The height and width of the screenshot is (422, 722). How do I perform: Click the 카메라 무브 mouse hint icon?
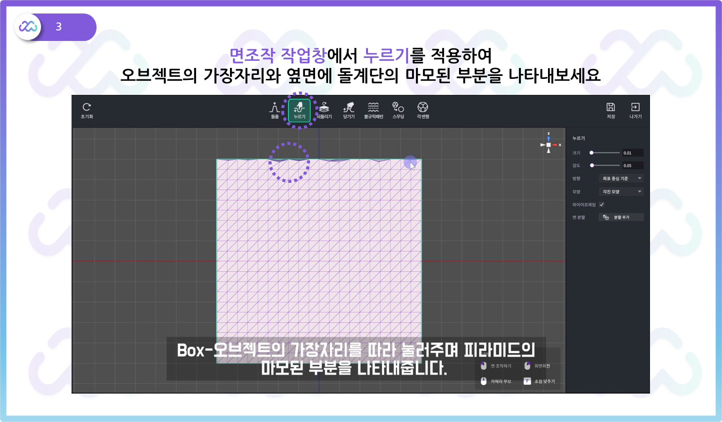483,381
